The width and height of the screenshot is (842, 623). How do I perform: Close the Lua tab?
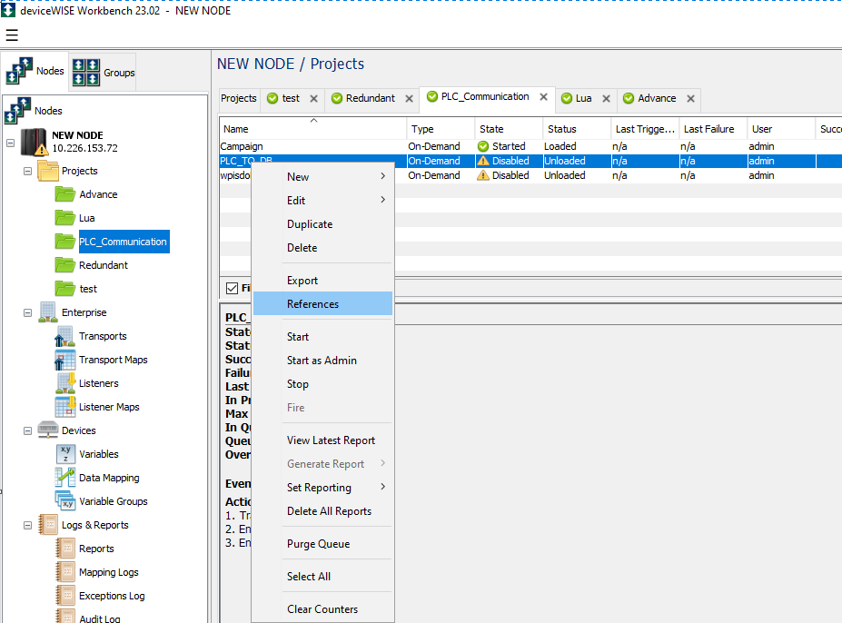tap(606, 98)
